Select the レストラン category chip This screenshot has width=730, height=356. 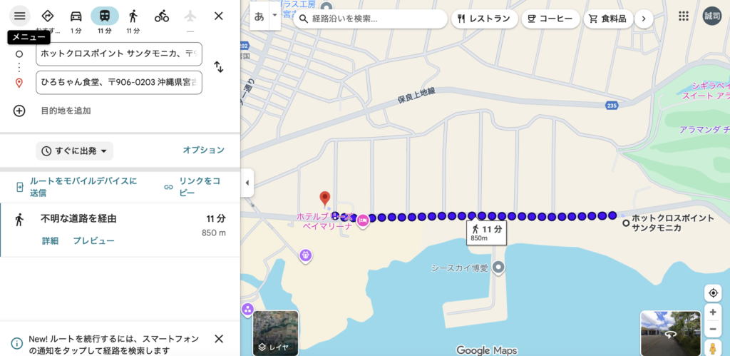tap(484, 19)
